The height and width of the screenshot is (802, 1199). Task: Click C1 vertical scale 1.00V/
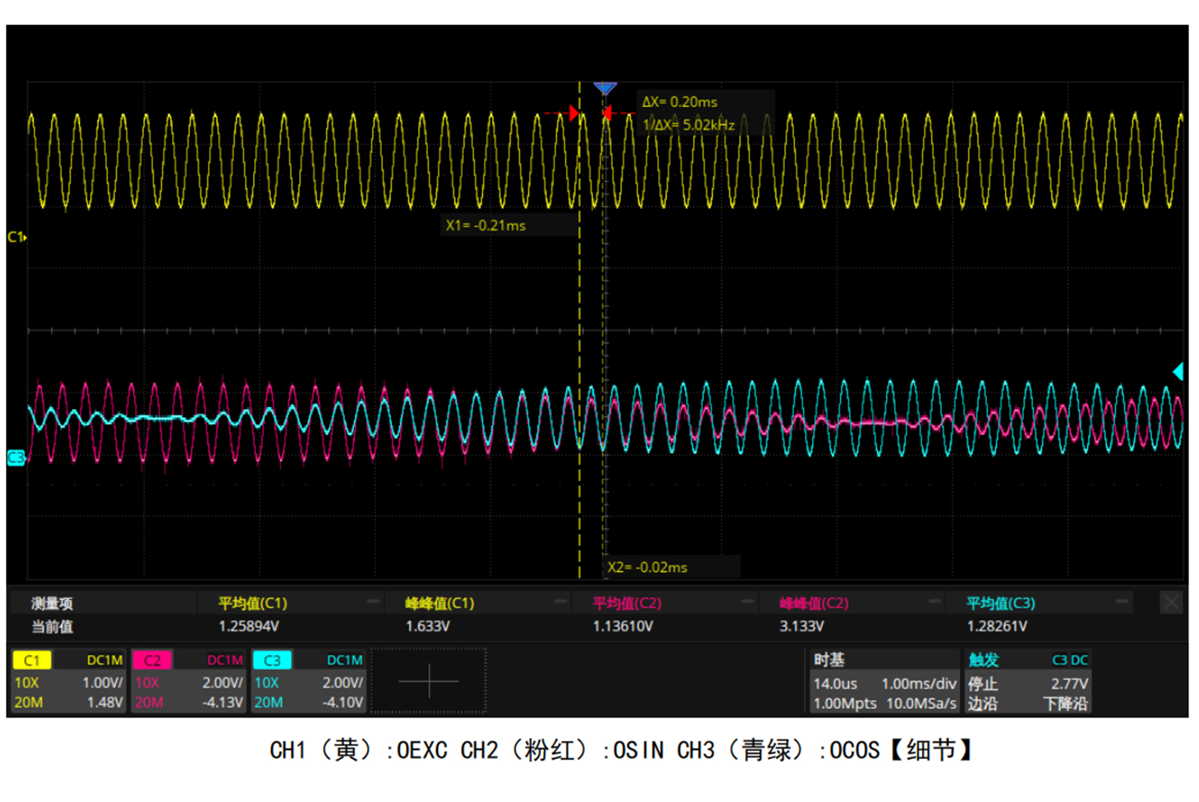coord(103,682)
